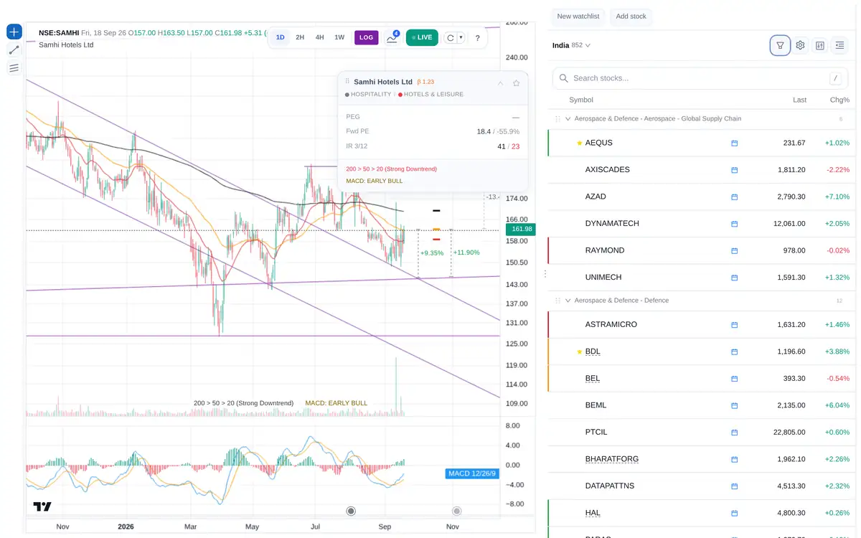Select the RAYMOND row
The width and height of the screenshot is (861, 538).
(702, 250)
